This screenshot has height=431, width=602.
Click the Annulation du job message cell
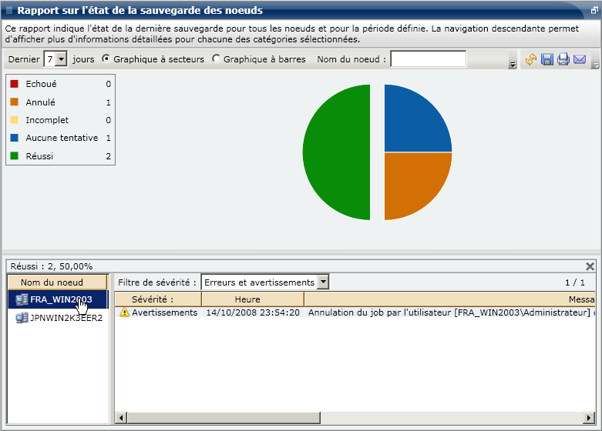pos(451,312)
